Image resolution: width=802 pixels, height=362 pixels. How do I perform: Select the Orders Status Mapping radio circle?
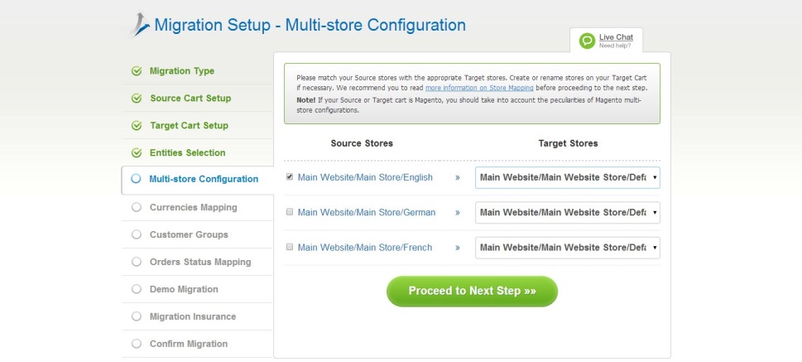(137, 263)
